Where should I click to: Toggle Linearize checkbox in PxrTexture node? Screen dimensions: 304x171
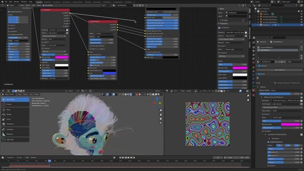[42, 48]
